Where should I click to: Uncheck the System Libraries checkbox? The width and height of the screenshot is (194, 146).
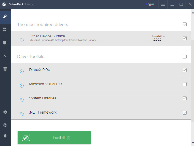coord(185,98)
